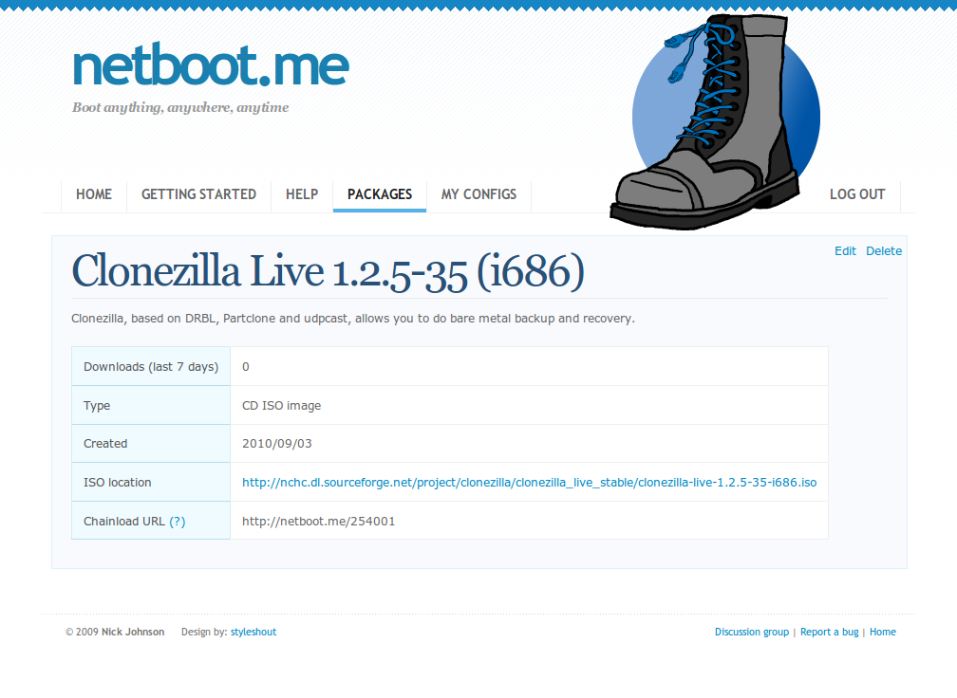Click the Created row label
957x698 pixels.
coord(105,444)
